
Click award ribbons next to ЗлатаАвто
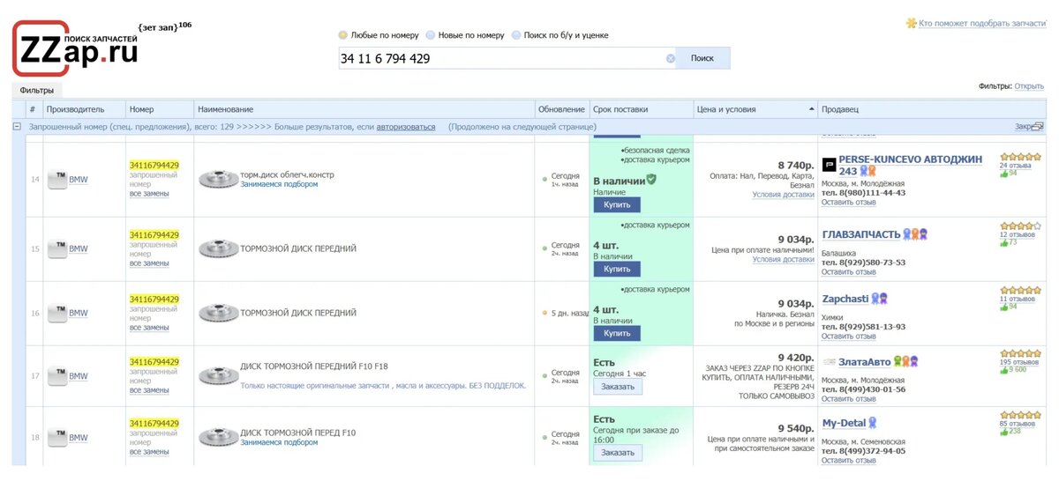pyautogui.click(x=905, y=361)
